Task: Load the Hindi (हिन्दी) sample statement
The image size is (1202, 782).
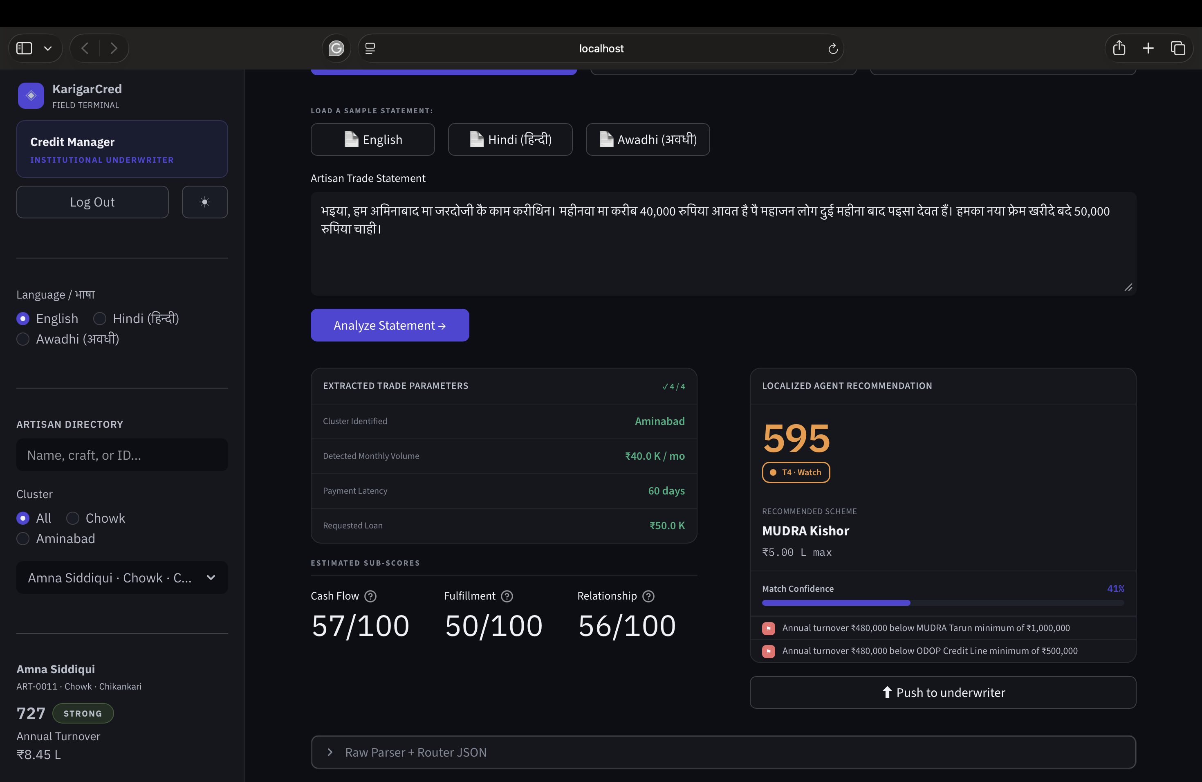Action: click(x=509, y=139)
